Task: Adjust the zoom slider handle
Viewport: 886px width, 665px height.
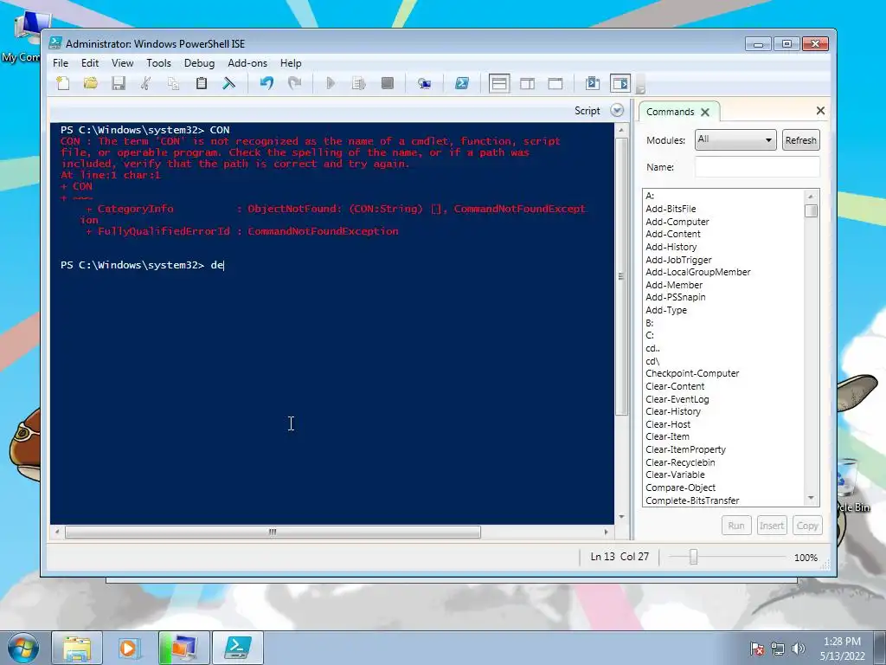Action: pyautogui.click(x=693, y=557)
